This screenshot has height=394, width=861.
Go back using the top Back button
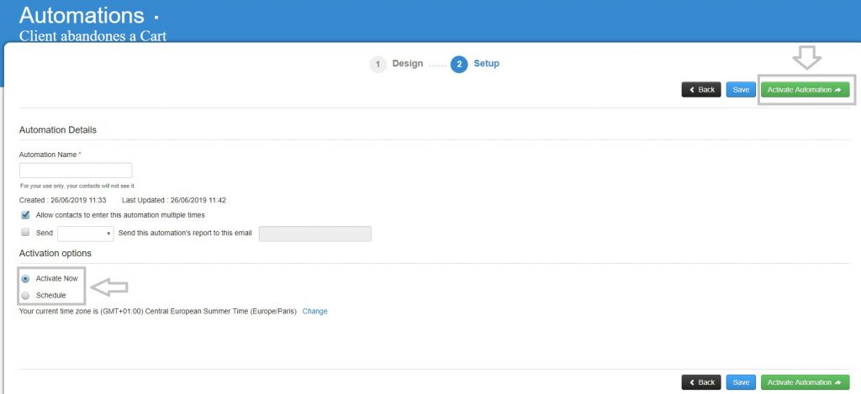701,90
